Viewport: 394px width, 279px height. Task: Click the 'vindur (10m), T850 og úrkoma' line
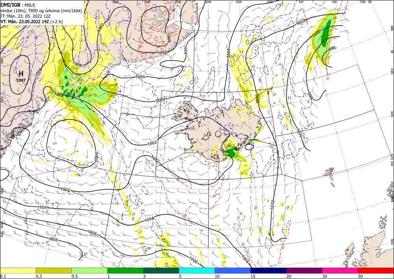[x=41, y=10]
